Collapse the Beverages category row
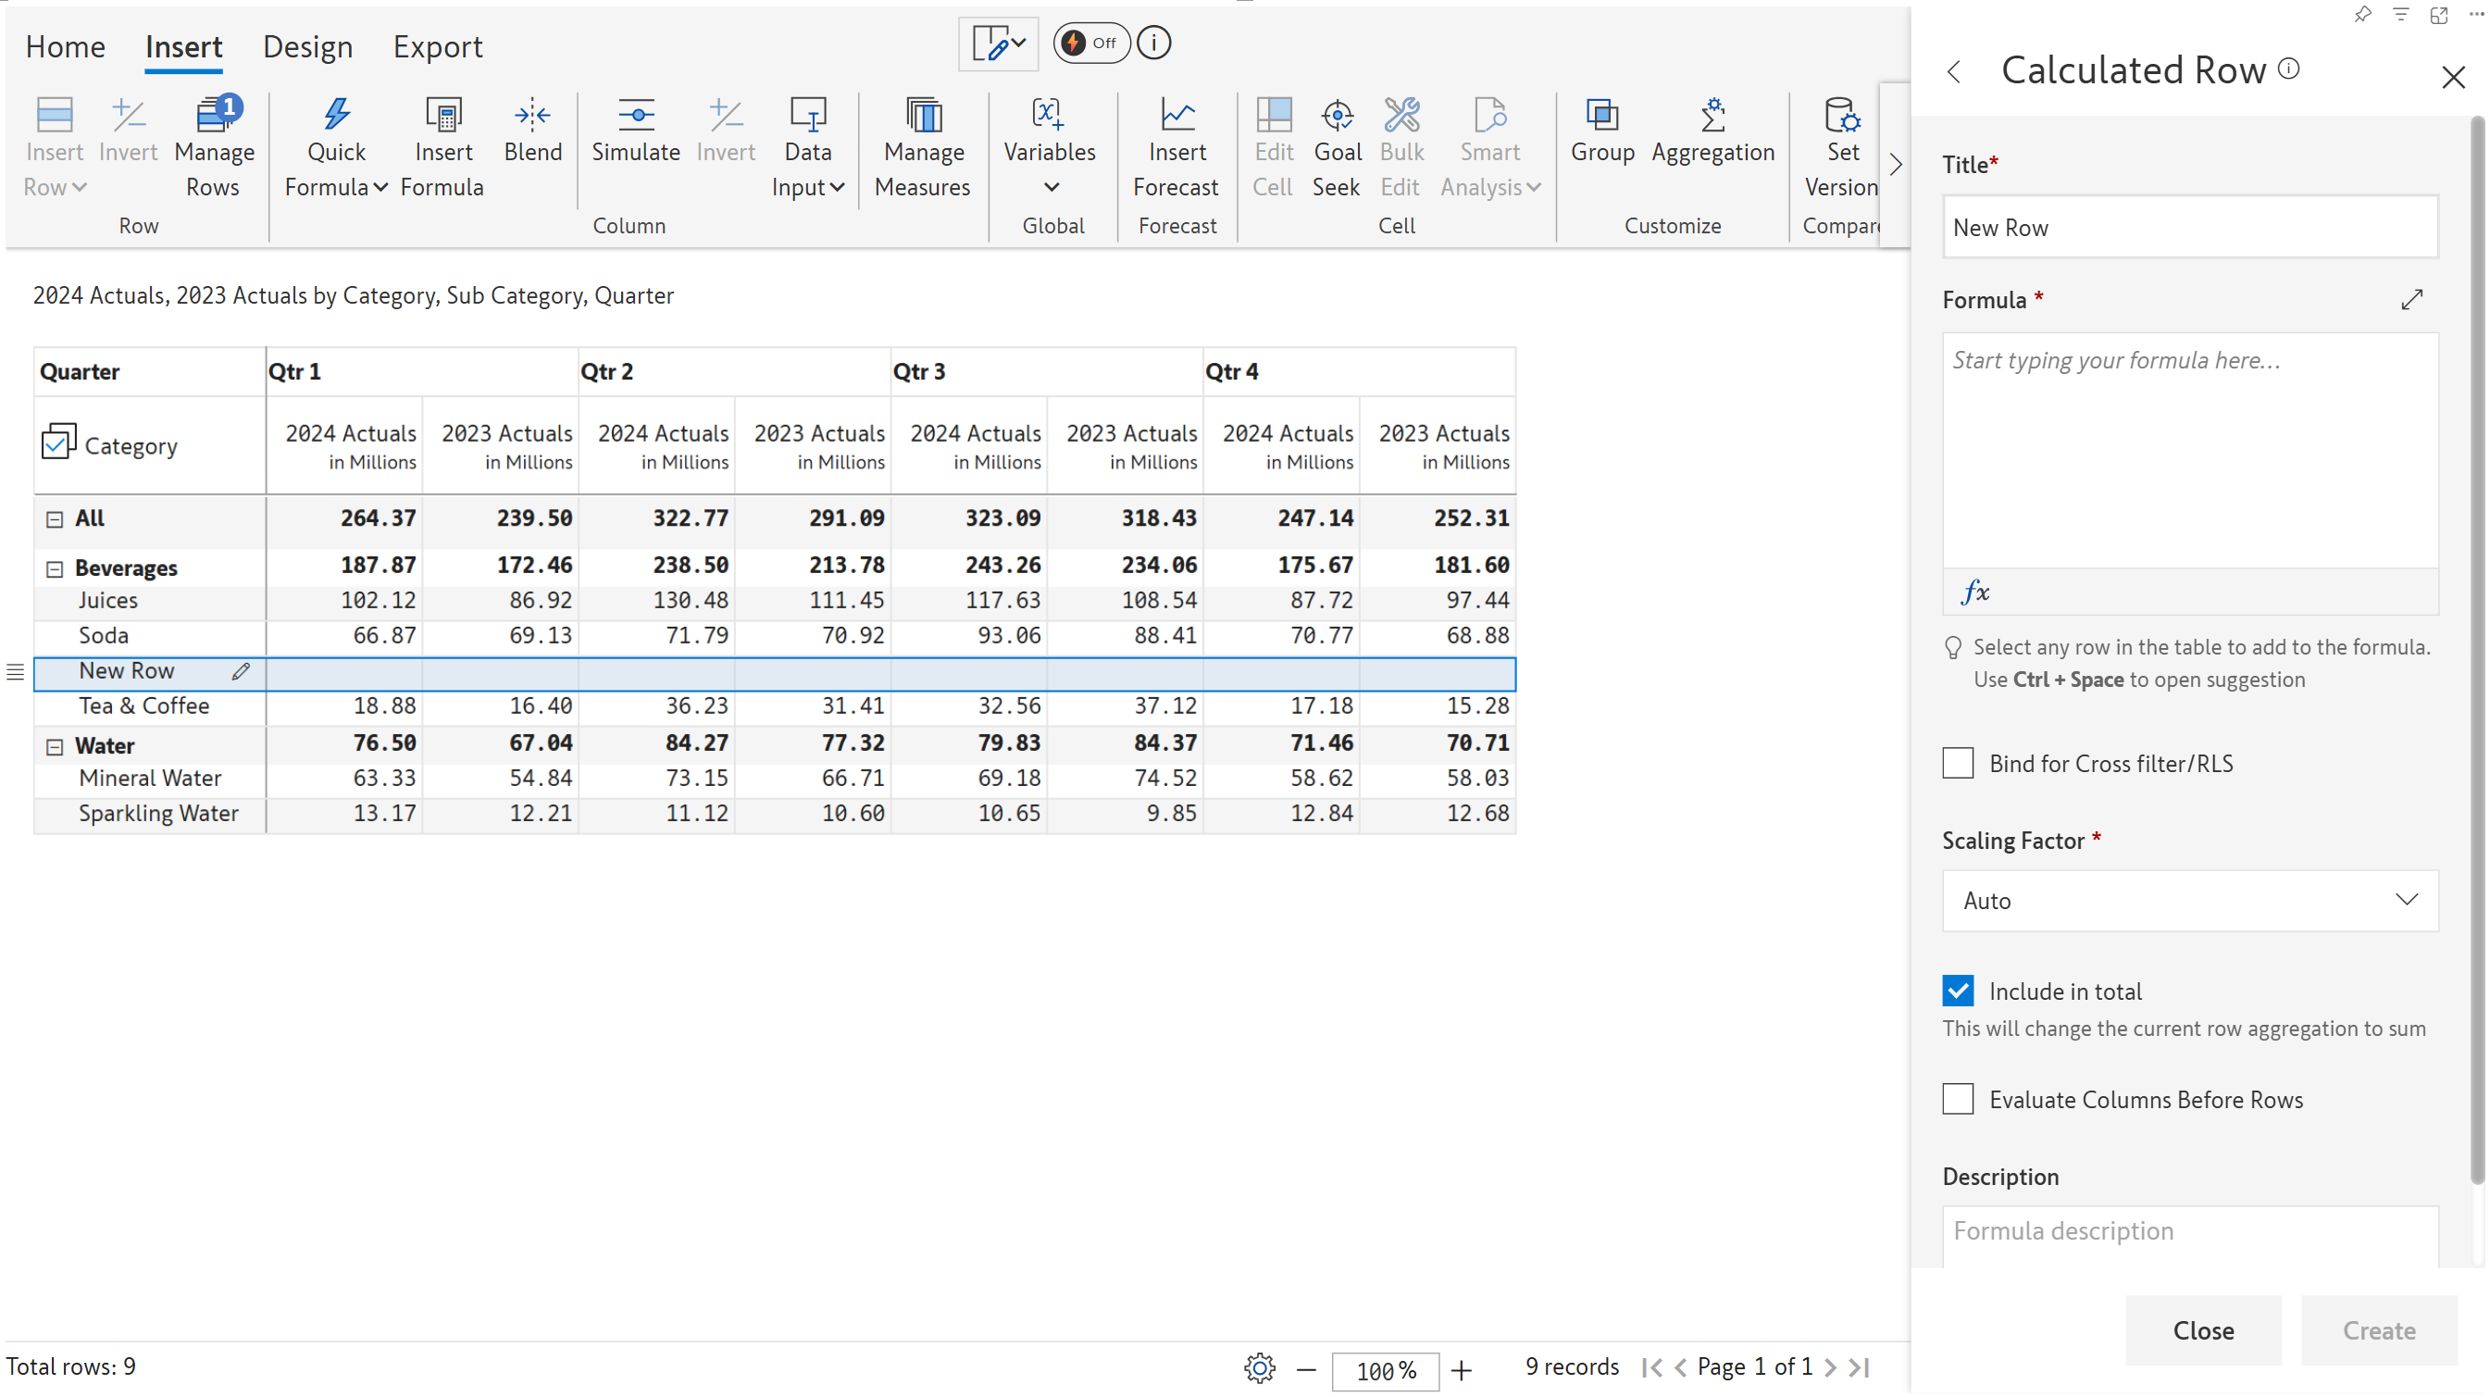 click(56, 568)
